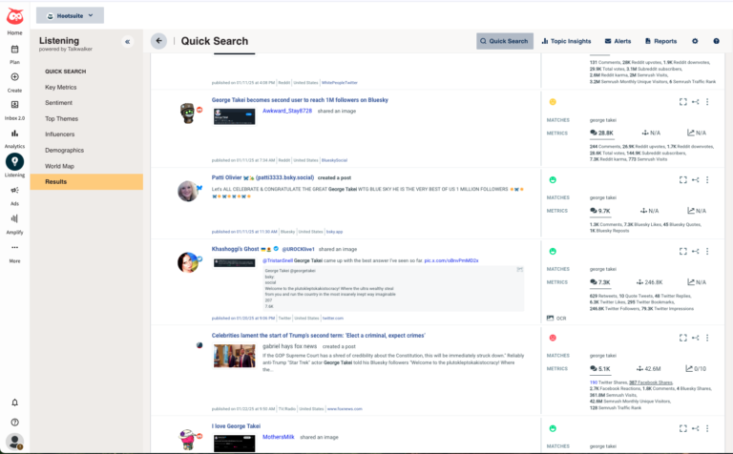This screenshot has height=454, width=733.
Task: Expand the Celebrities lament result fullscreen
Action: pyautogui.click(x=683, y=338)
